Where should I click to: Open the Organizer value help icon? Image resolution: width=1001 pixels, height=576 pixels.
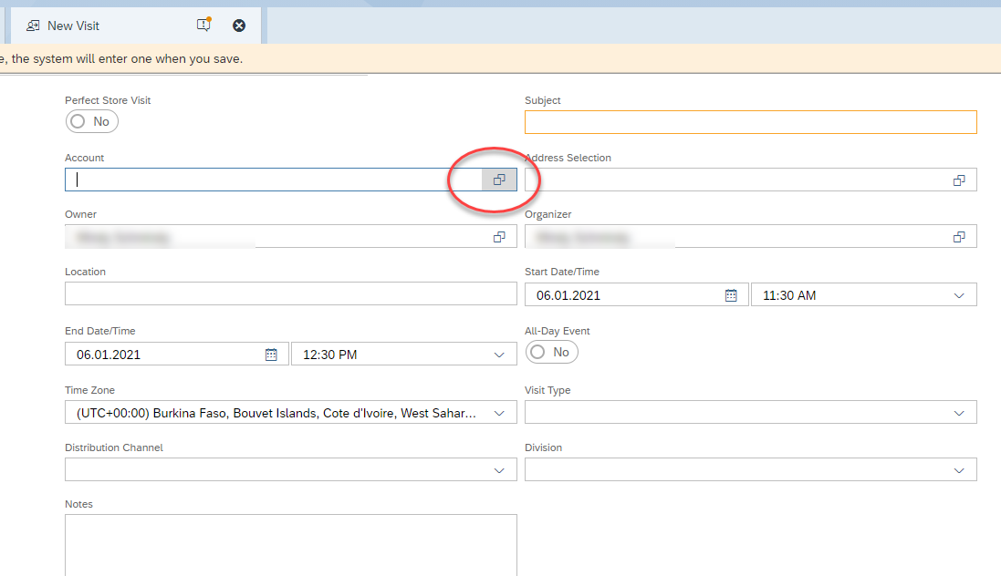coord(959,237)
